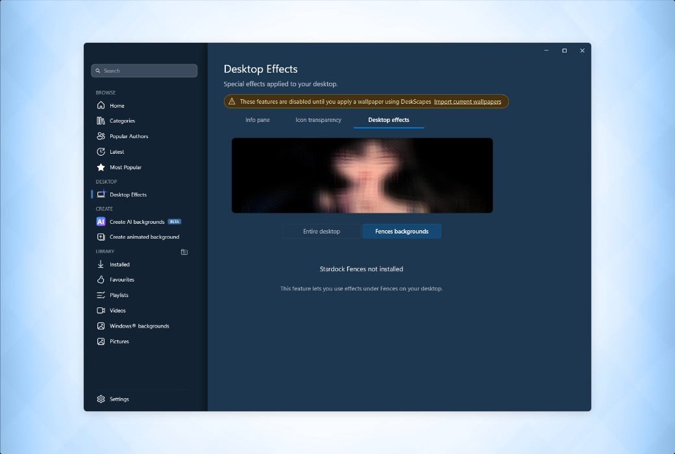Screen dimensions: 675x454
Task: Click the Desktop Effects monitor icon
Action: click(x=101, y=195)
